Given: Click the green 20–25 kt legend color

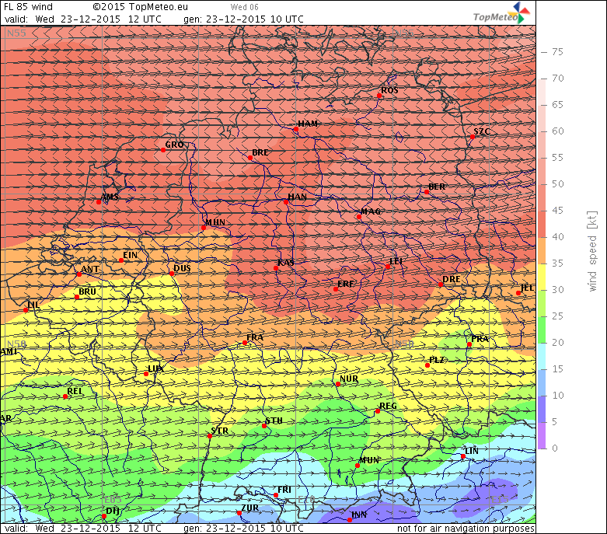Looking at the screenshot, I should point(542,329).
